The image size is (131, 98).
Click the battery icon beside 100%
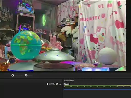(47, 84)
